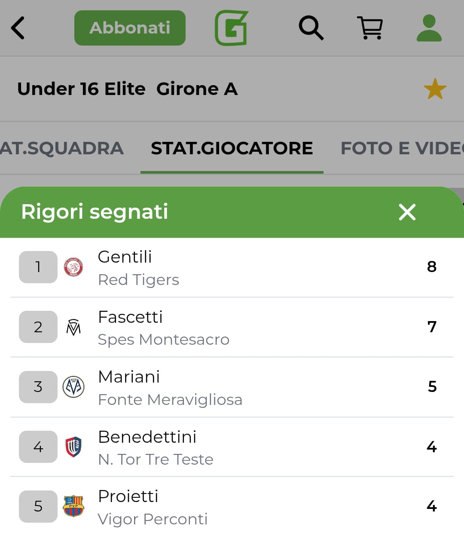Screen dimensions: 464x536
Task: Toggle the favorite star for Girone A
Action: (435, 89)
